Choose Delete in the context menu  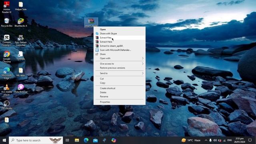[x=120, y=92]
